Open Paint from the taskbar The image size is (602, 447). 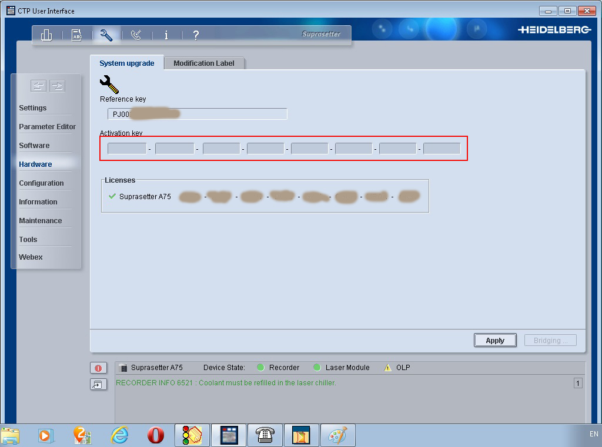(338, 436)
